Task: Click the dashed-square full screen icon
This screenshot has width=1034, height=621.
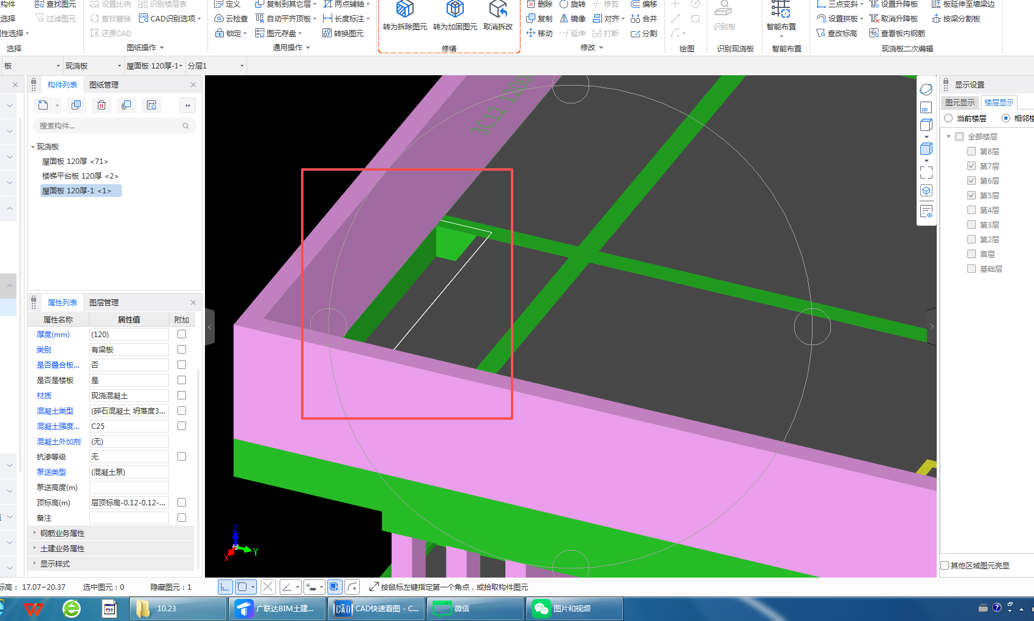Action: click(x=926, y=173)
